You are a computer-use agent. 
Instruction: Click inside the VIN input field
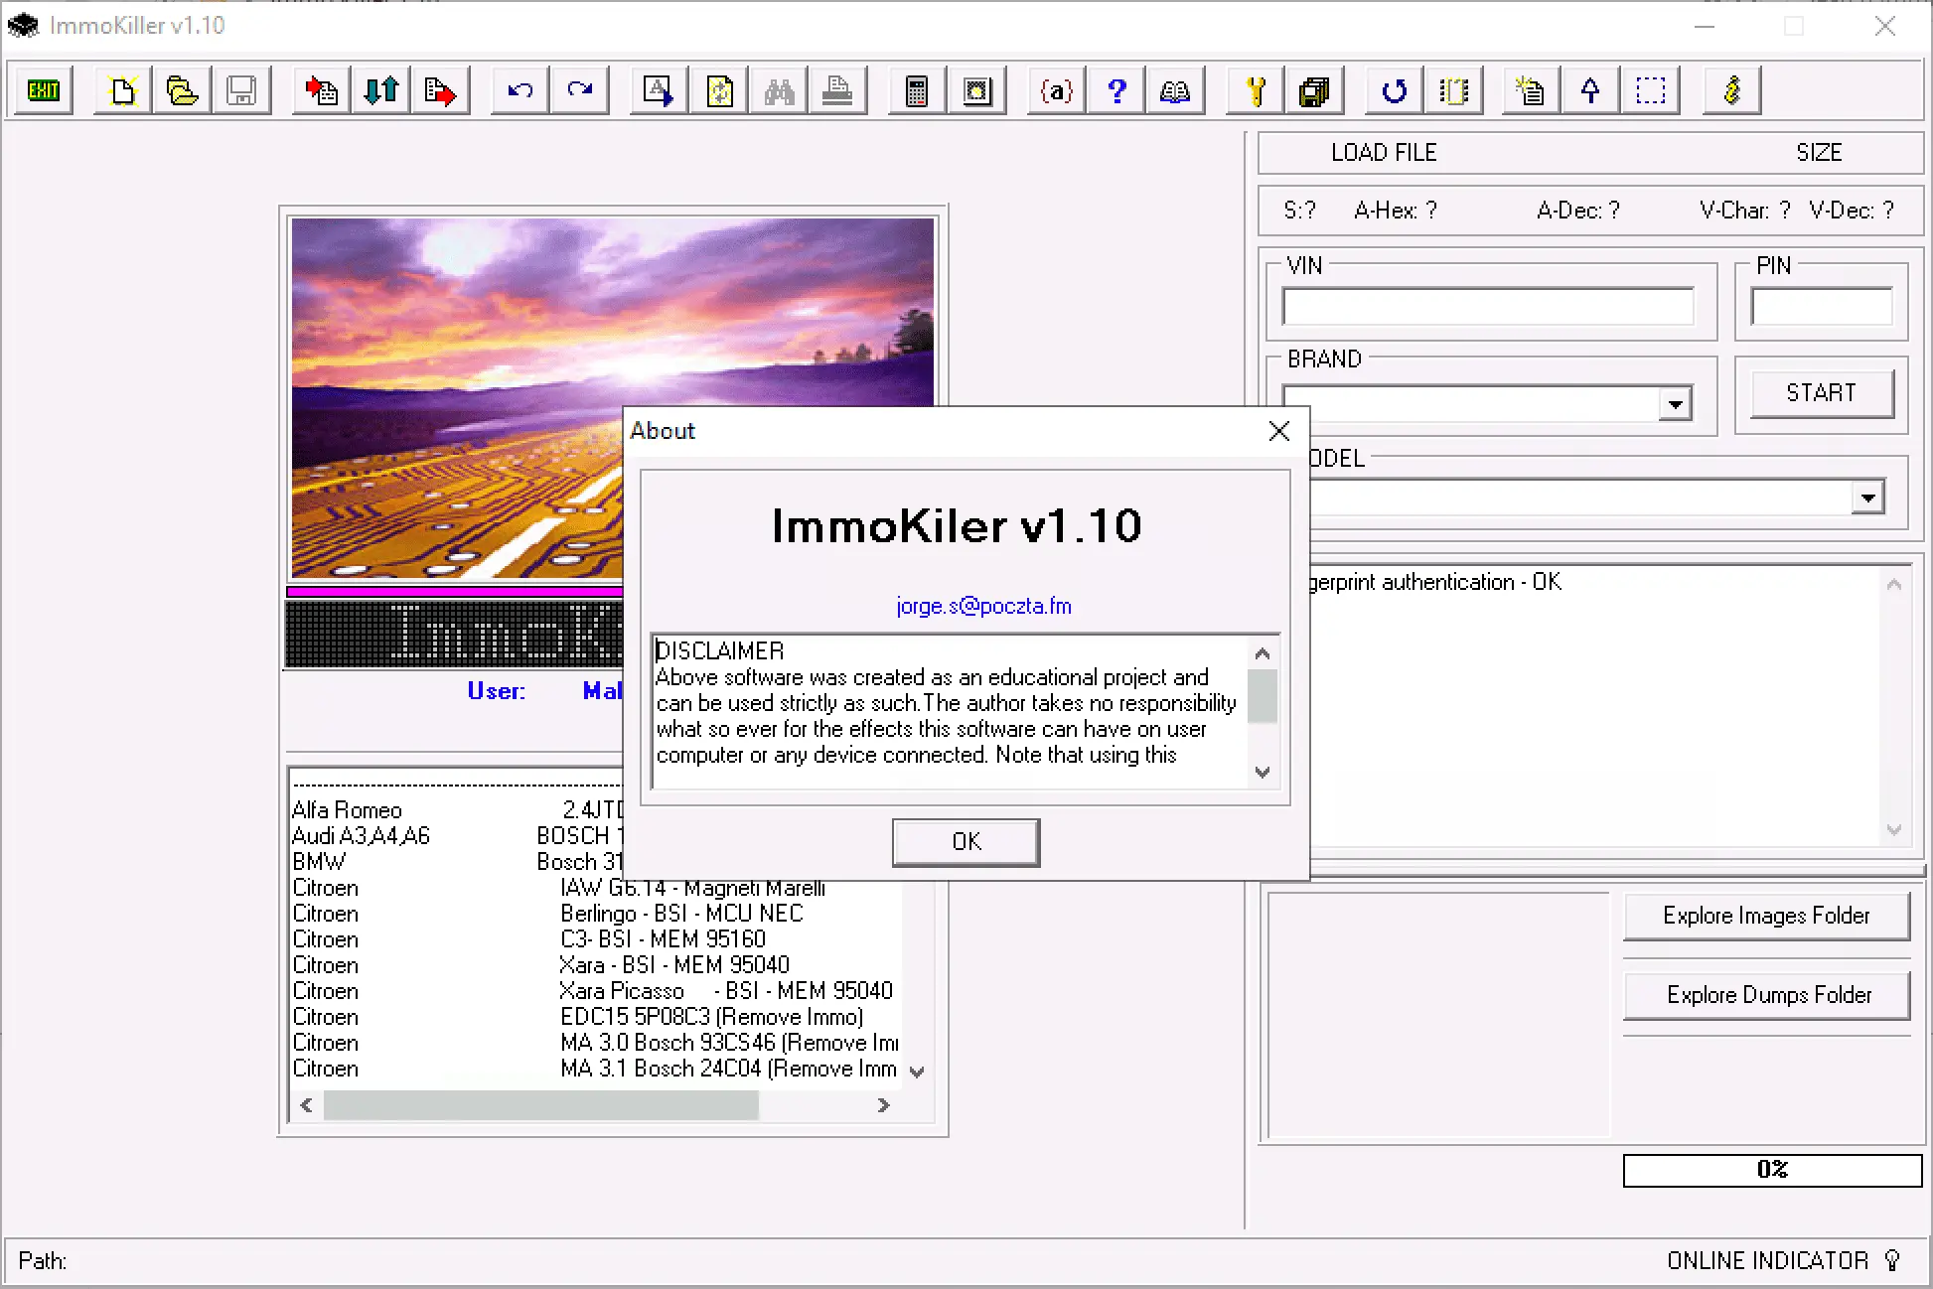pos(1488,307)
